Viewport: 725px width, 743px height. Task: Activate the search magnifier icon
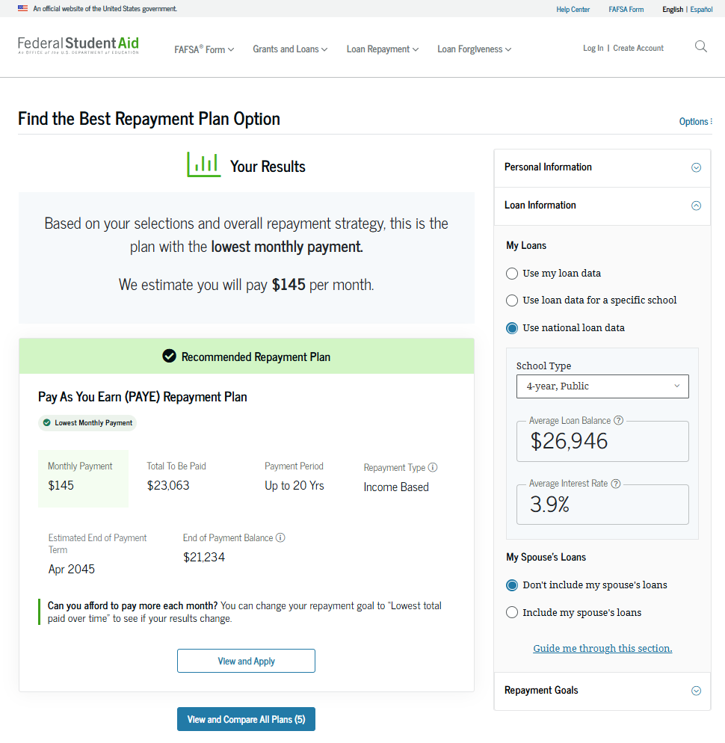tap(700, 46)
